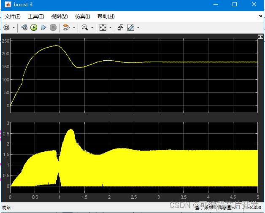Run the simulation with green play button
This screenshot has width=265, height=213.
[34, 27]
